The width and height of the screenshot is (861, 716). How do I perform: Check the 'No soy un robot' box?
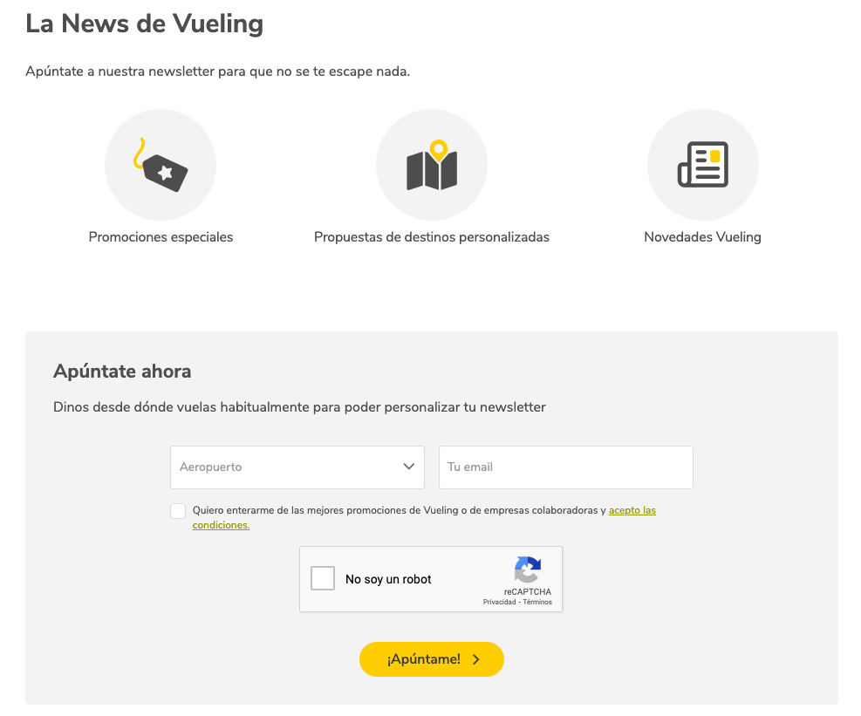tap(323, 578)
